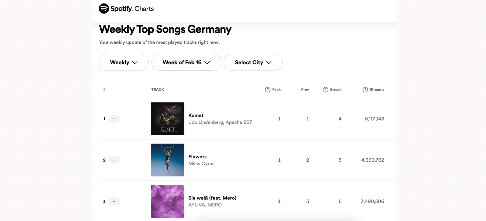Click the Spotify Charts logo
486x221 pixels.
pyautogui.click(x=126, y=9)
